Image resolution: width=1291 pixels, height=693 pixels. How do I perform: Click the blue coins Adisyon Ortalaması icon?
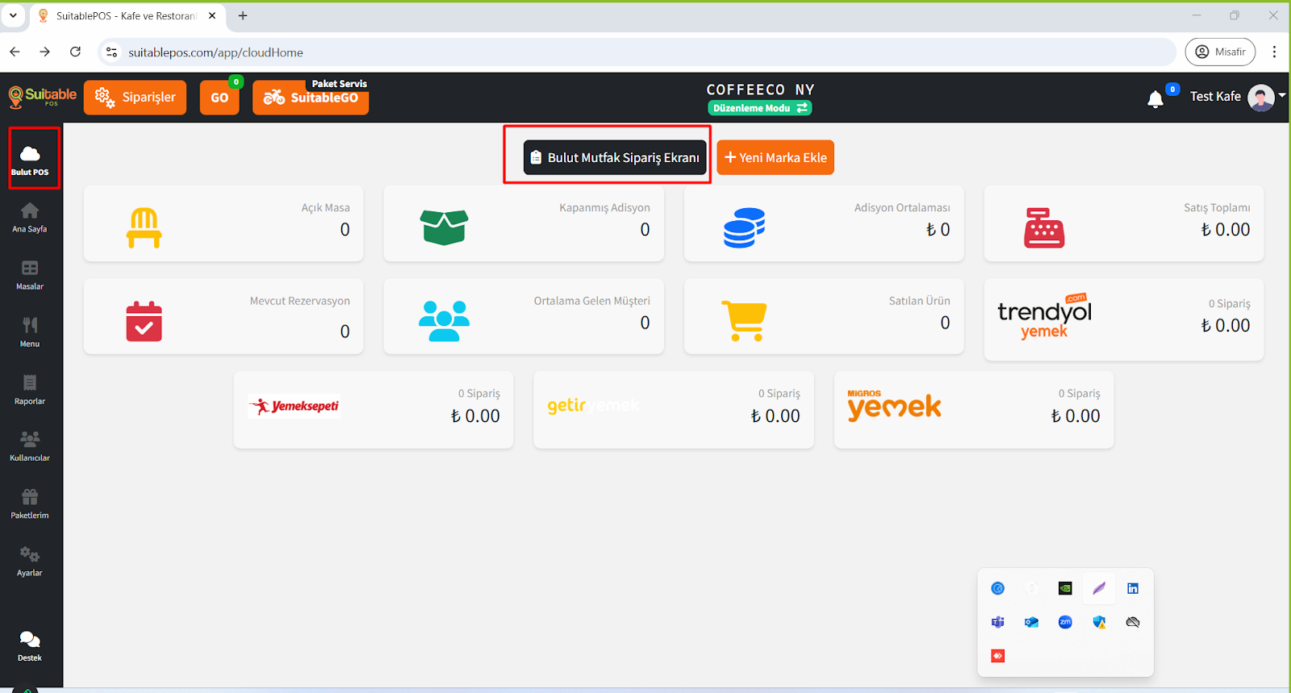[x=744, y=228]
